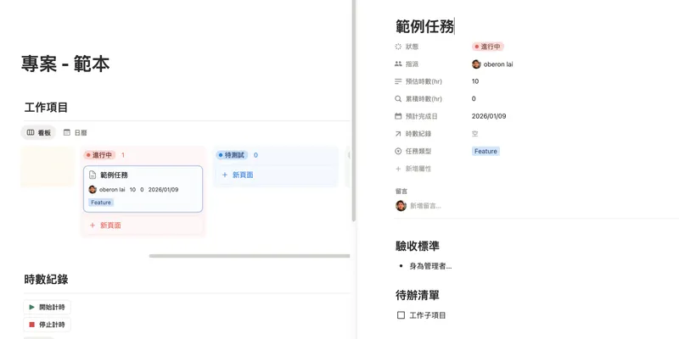This screenshot has height=339, width=679.
Task: Click the 專案 - 範本 page title
Action: pos(65,64)
